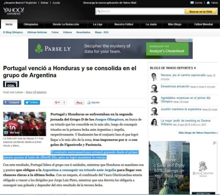Viewport: 220px width, 195px height.
Task: Click the Juegos Olímpicos article link
Action: (x=109, y=119)
